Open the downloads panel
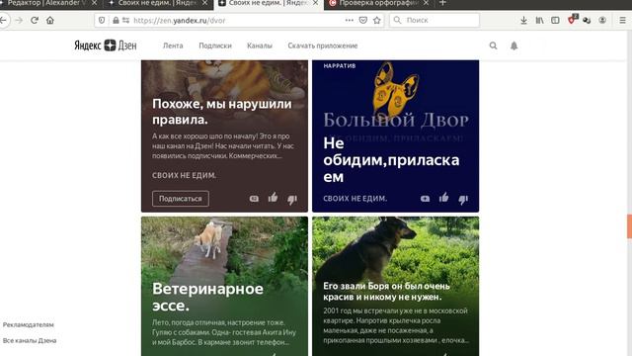 [x=523, y=20]
